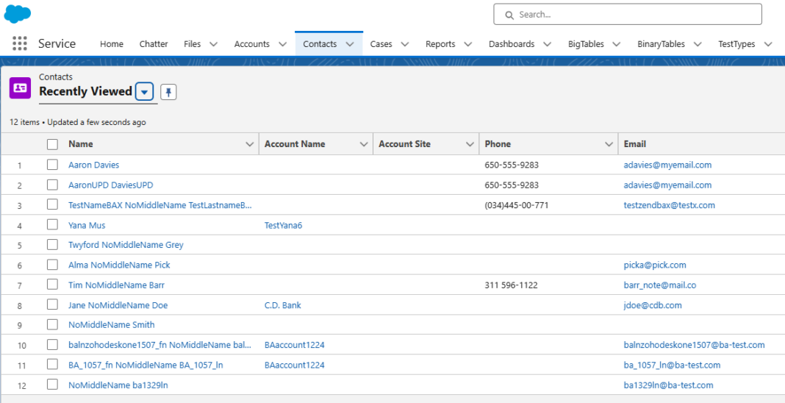The width and height of the screenshot is (785, 403).
Task: Toggle the select-all rows checkbox
Action: (52, 144)
